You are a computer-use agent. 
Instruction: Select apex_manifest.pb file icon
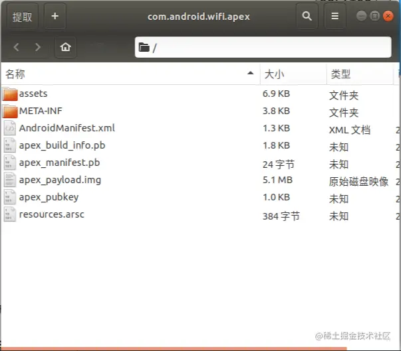click(x=10, y=163)
